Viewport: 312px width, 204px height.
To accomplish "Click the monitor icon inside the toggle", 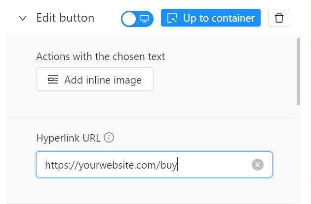I will tap(144, 19).
